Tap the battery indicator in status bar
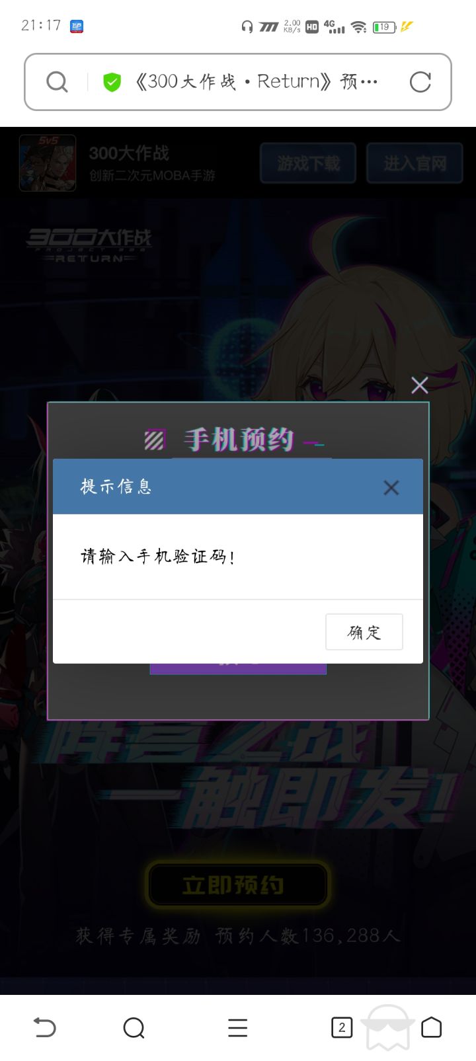The width and height of the screenshot is (476, 1061). tap(384, 27)
